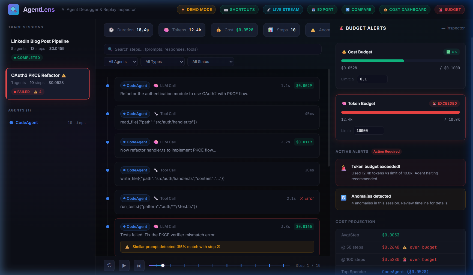The image size is (473, 275).
Task: Open the Compare view
Action: coord(358,10)
